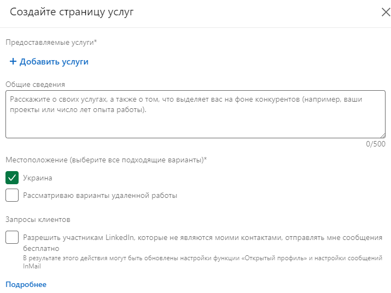The height and width of the screenshot is (293, 391).
Task: Click the Украина label text
Action: tap(38, 178)
